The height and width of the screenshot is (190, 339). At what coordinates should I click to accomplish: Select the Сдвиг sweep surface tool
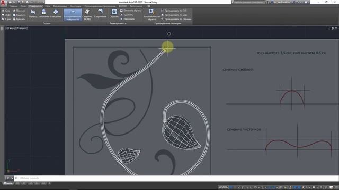[6, 19]
